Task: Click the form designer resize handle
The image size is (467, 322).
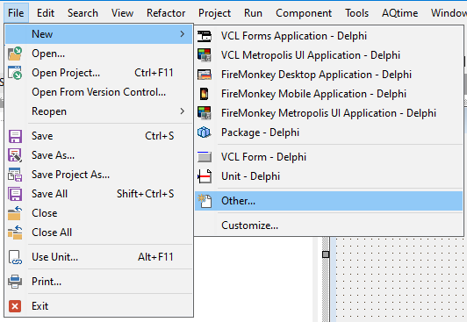Action: 326,254
